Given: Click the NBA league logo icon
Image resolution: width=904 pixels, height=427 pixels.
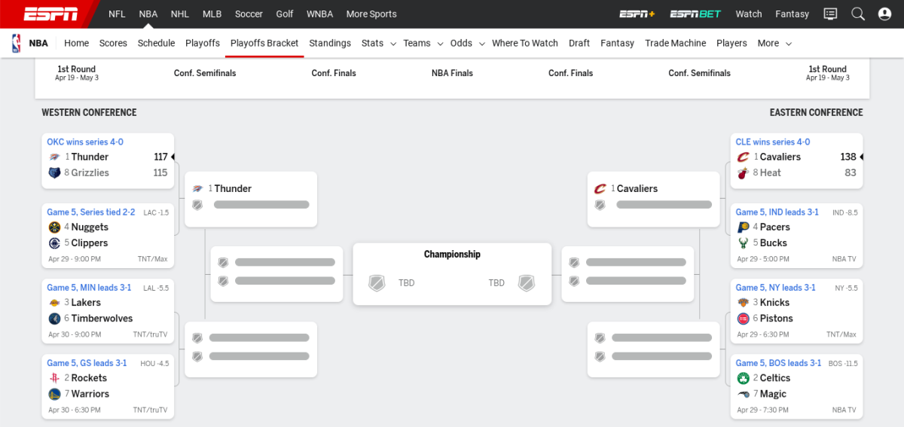Looking at the screenshot, I should point(17,43).
